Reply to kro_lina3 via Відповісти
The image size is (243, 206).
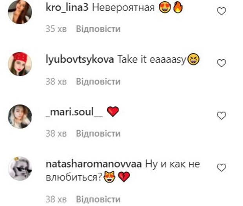[98, 29]
